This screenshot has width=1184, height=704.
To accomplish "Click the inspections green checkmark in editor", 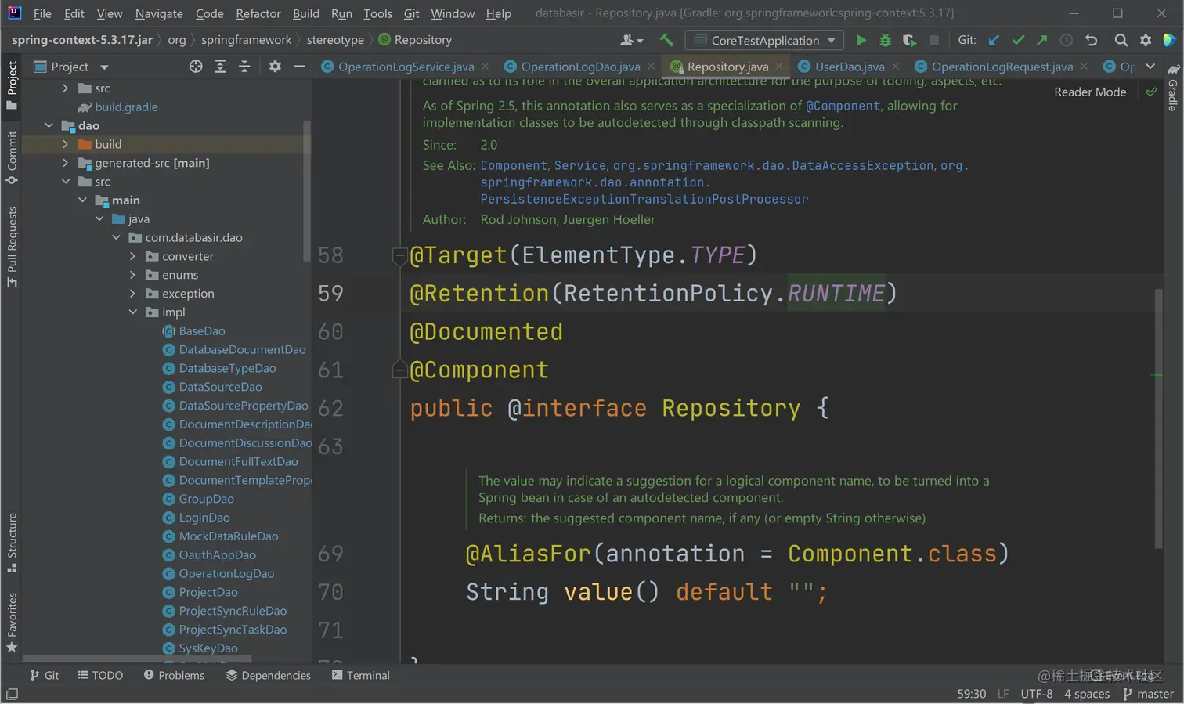I will click(x=1150, y=92).
